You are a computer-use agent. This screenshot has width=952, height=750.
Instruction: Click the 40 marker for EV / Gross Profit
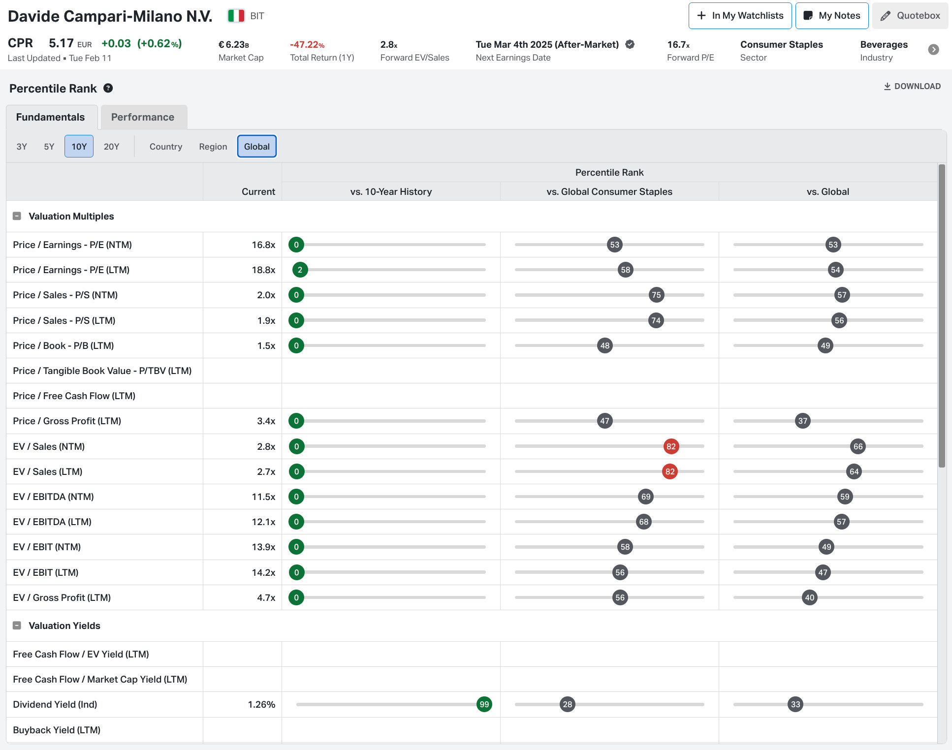pyautogui.click(x=810, y=597)
